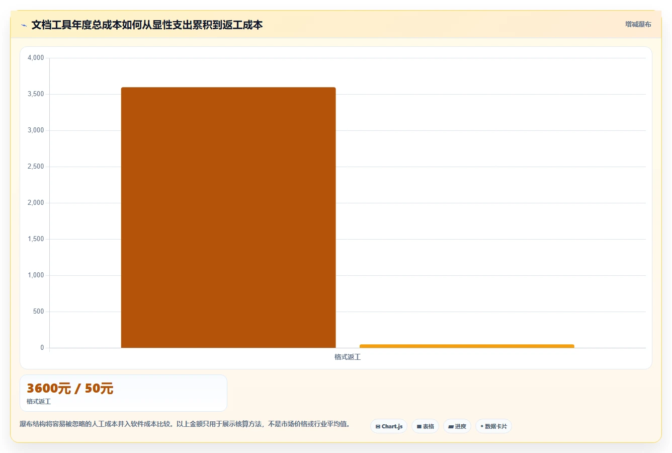Select the 表格 chip
This screenshot has height=453, width=672.
click(x=425, y=426)
